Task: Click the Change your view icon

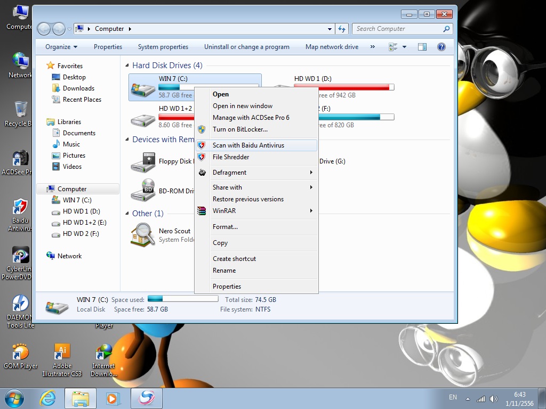Action: [393, 47]
